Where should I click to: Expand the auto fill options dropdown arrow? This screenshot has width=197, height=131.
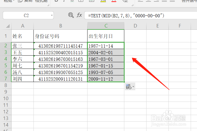tap(133, 87)
